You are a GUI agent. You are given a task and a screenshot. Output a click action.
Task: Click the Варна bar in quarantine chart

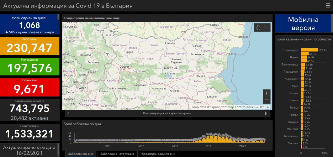[304, 57]
